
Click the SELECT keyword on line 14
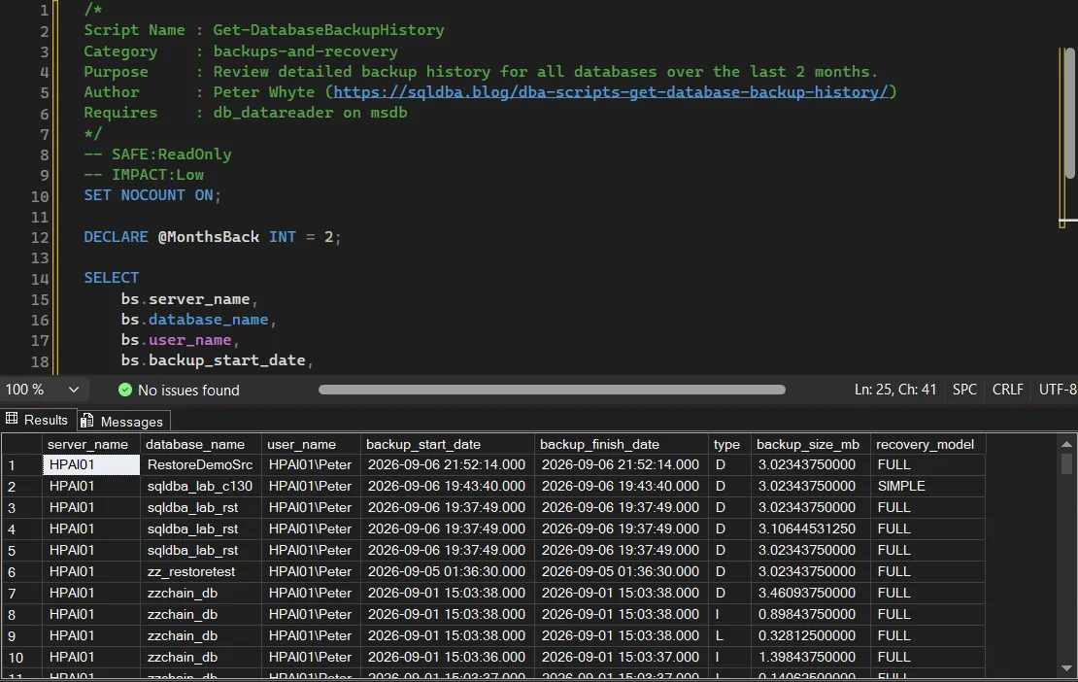coord(112,278)
